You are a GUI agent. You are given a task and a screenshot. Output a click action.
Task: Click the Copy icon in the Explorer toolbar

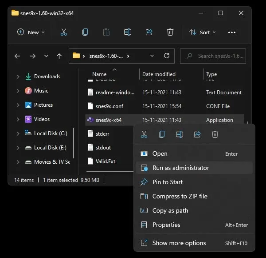click(85, 32)
